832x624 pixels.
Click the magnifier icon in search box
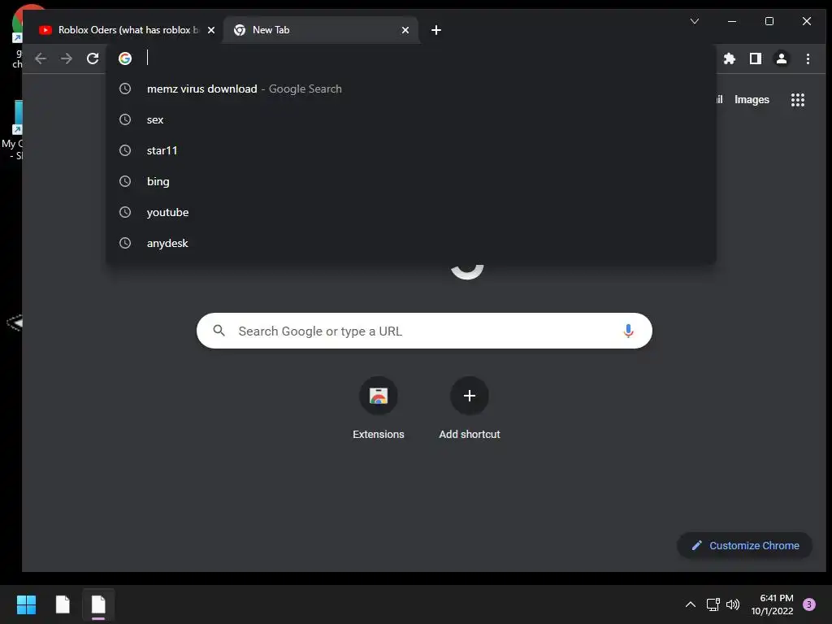[x=219, y=331]
